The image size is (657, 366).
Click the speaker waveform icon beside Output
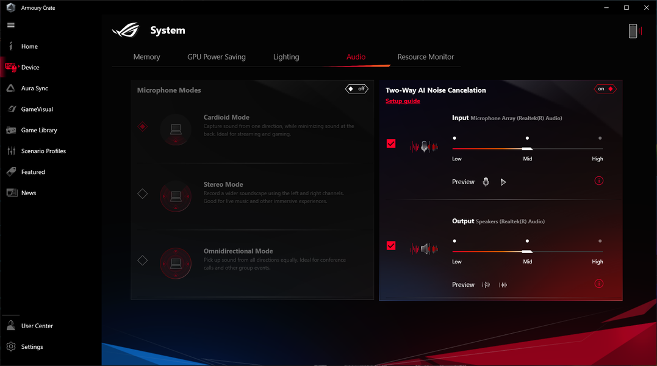[424, 249]
